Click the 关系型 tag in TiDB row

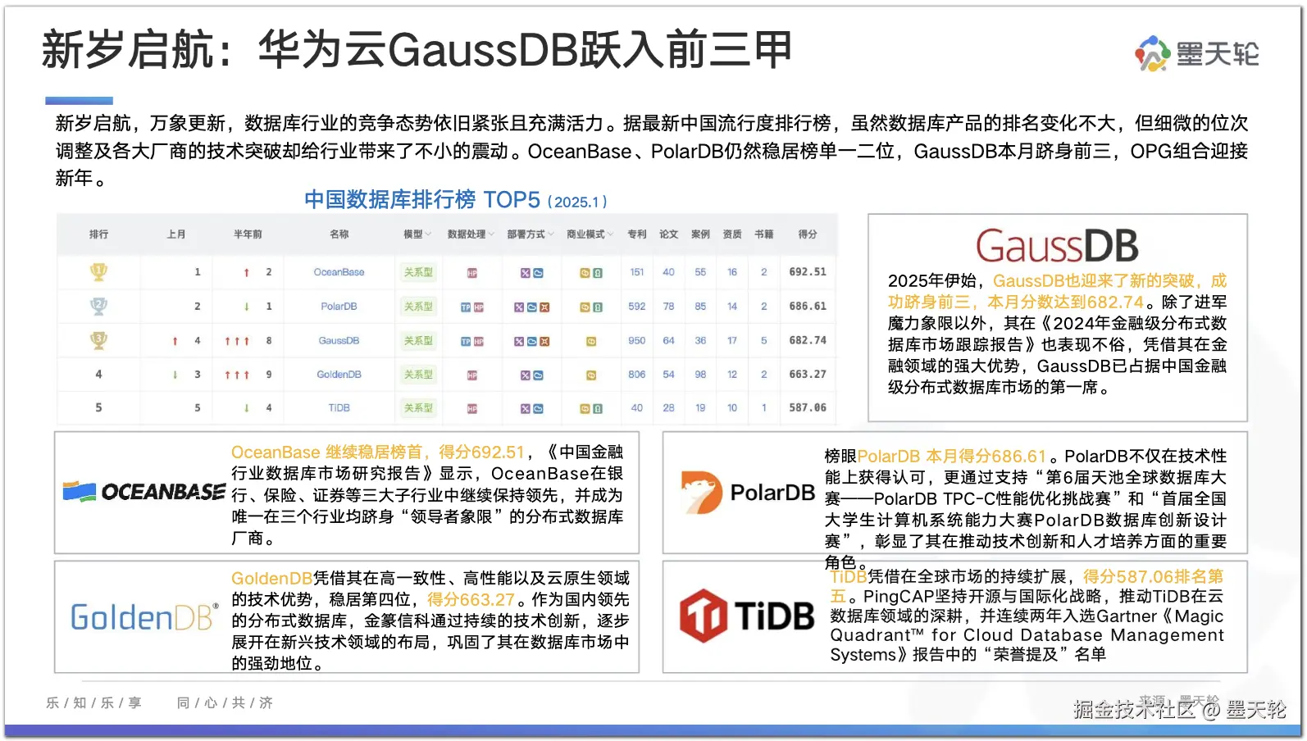coord(418,408)
